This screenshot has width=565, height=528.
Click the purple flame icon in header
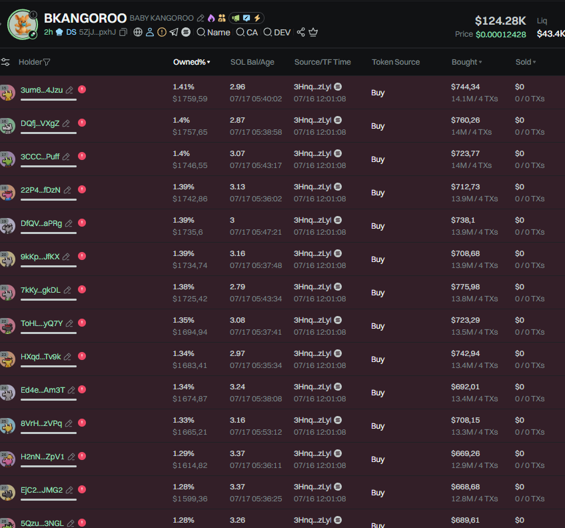coord(211,18)
